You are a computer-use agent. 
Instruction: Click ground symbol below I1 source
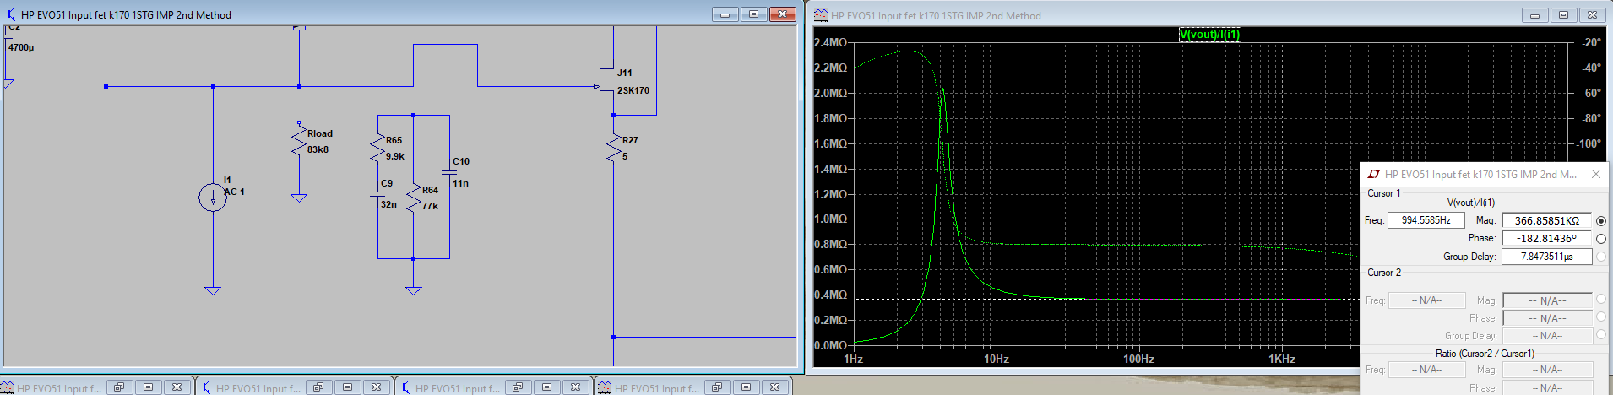click(x=213, y=290)
